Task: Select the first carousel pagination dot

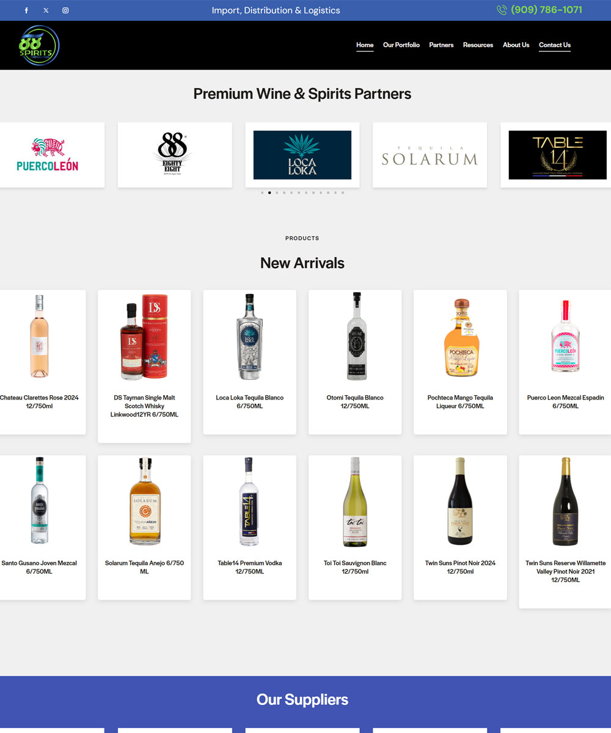Action: click(x=262, y=192)
